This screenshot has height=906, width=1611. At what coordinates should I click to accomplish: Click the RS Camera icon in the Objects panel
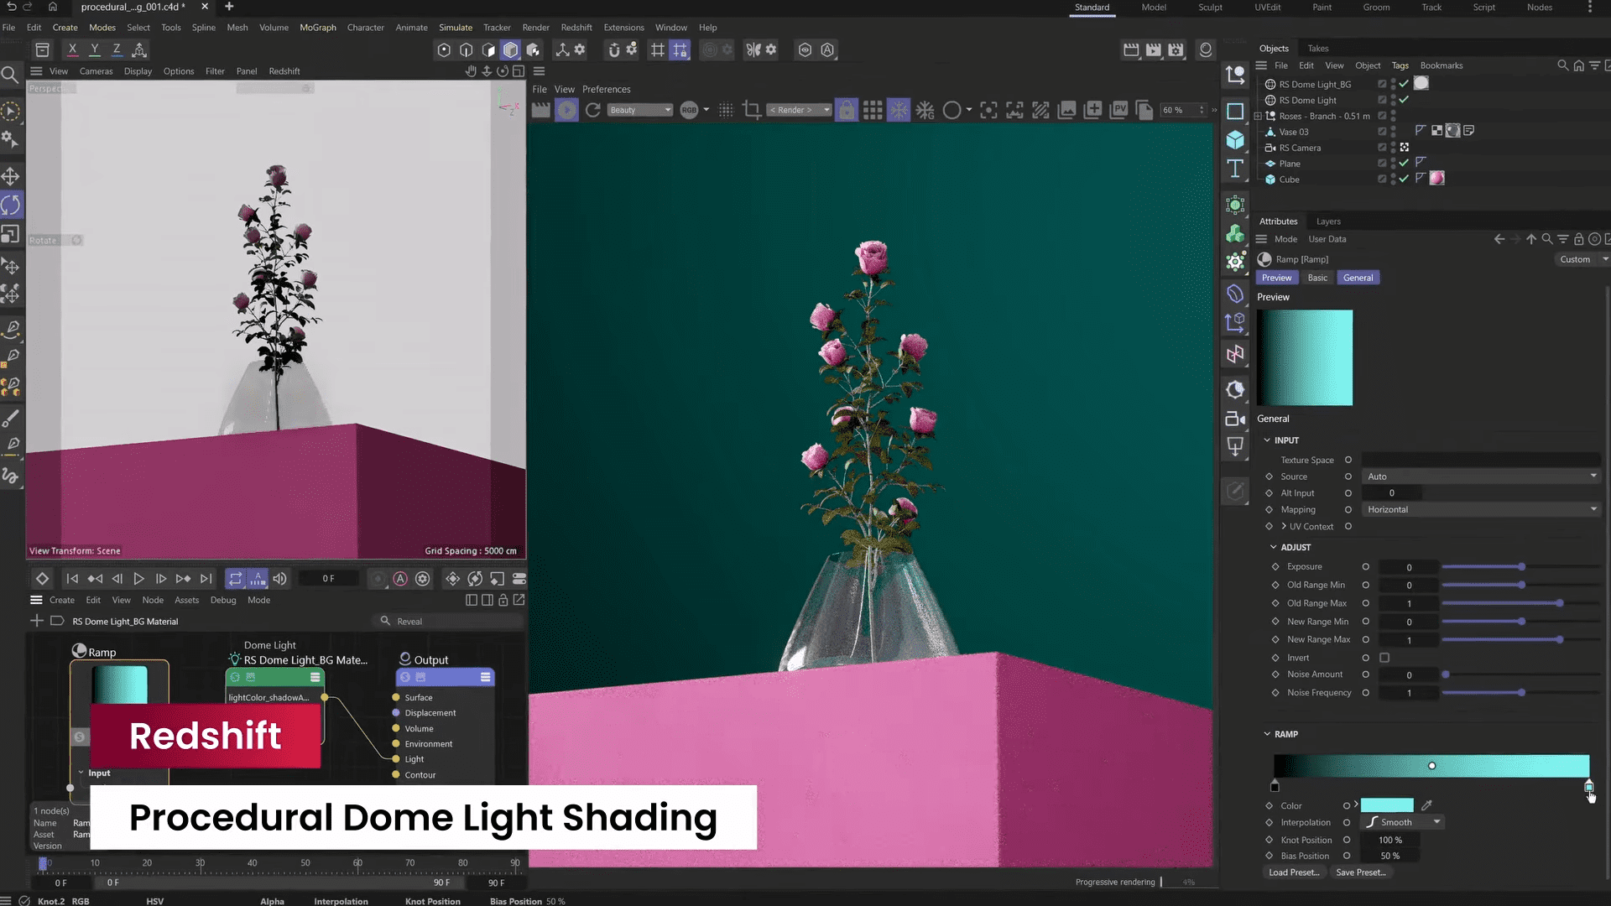(x=1270, y=148)
